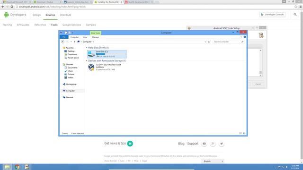Viewport: 303px width, 170px height.
Task: Click Chrome back arrow
Action: coord(3,7)
